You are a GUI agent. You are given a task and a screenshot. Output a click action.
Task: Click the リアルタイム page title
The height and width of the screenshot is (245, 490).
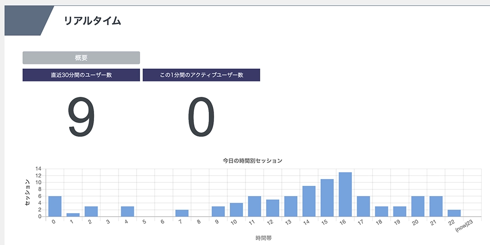(x=93, y=21)
